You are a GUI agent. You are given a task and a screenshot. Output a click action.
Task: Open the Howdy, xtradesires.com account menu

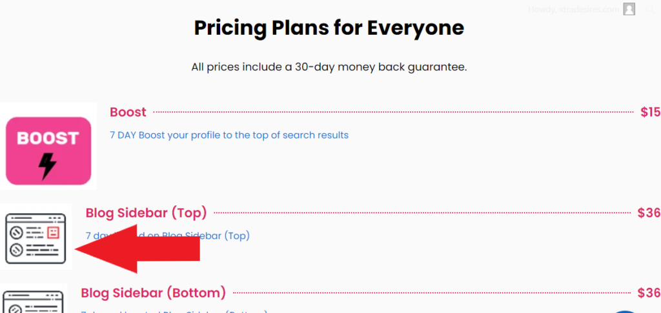(x=573, y=10)
